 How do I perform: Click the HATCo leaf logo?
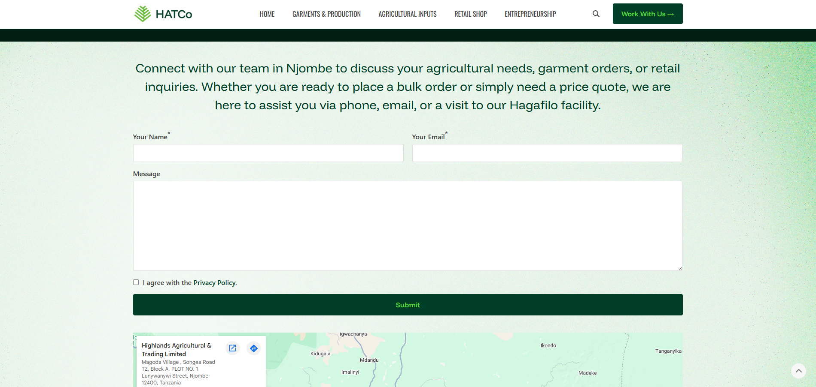[x=143, y=14]
